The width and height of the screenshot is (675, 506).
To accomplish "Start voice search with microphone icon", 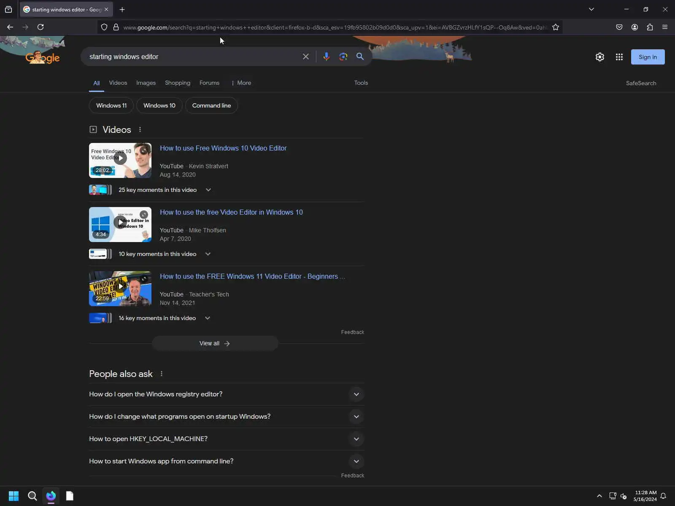I will click(326, 57).
